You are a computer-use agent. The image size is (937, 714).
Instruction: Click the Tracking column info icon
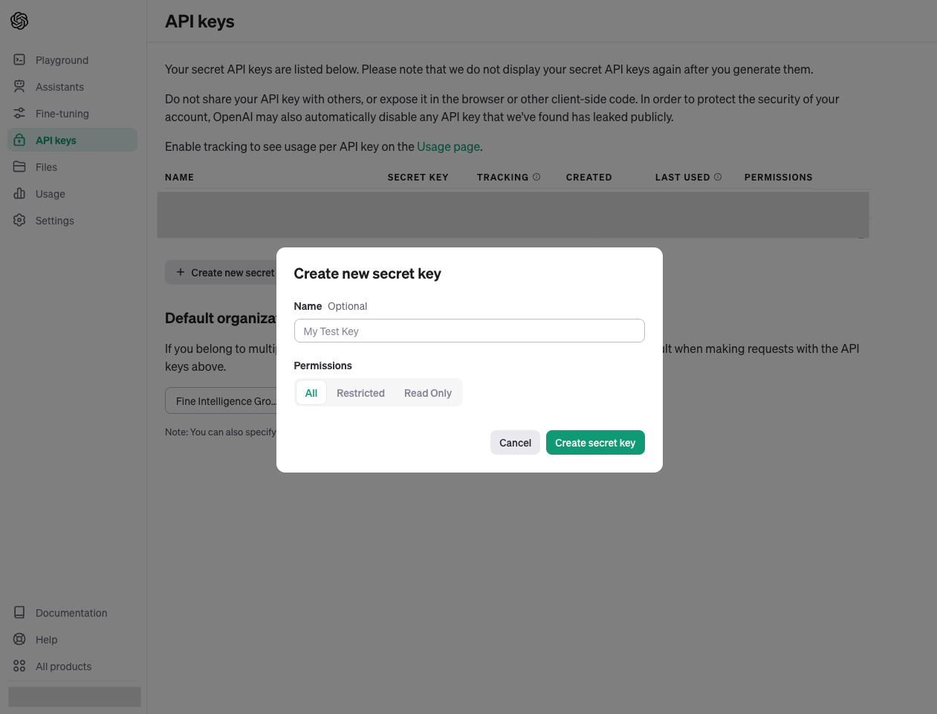tap(536, 177)
